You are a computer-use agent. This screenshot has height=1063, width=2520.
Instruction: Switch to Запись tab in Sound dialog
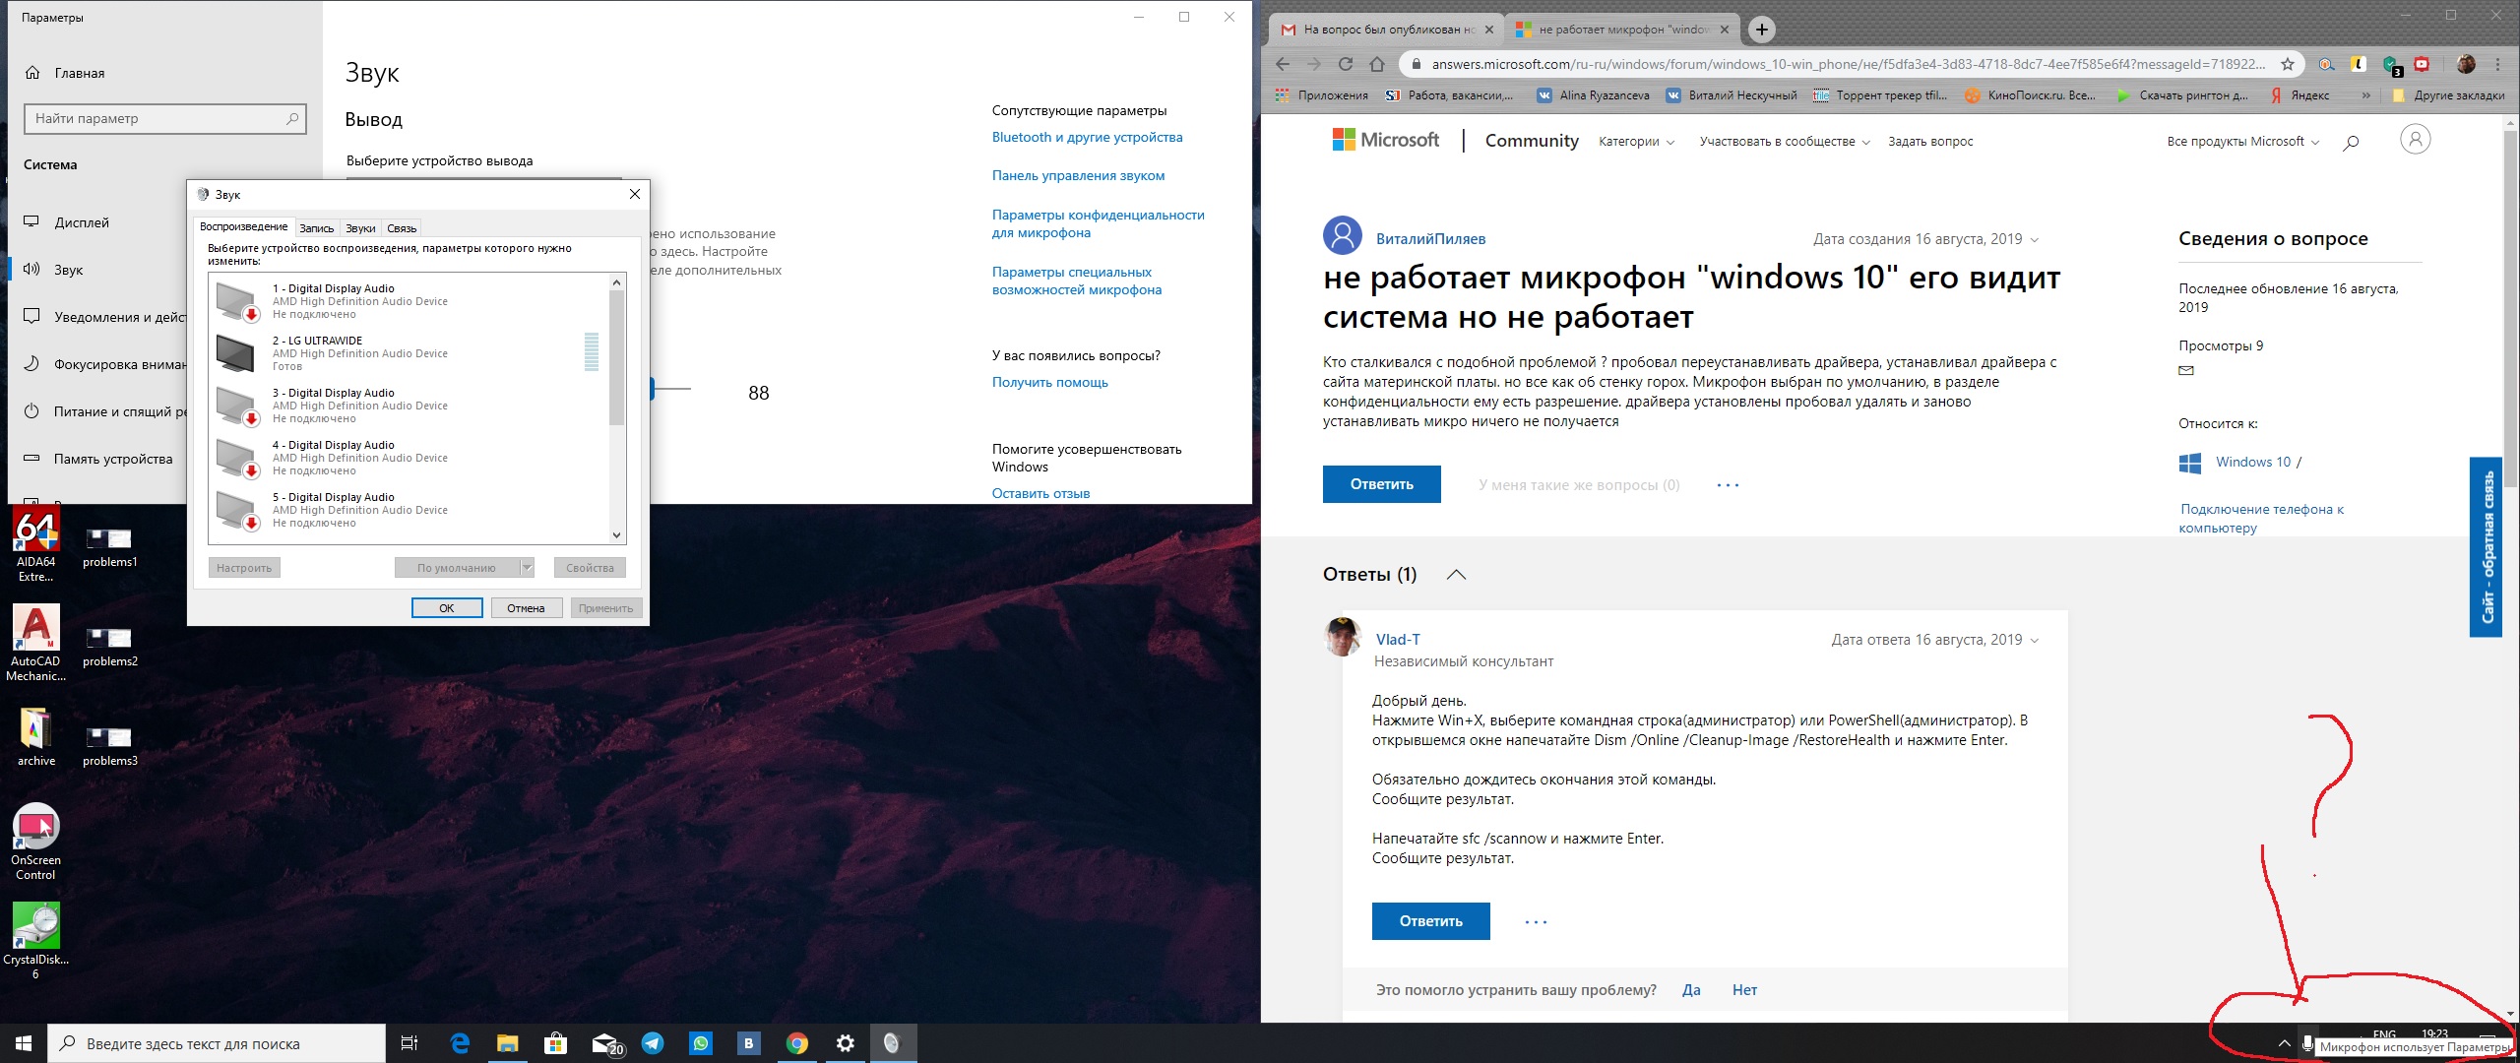pyautogui.click(x=313, y=224)
